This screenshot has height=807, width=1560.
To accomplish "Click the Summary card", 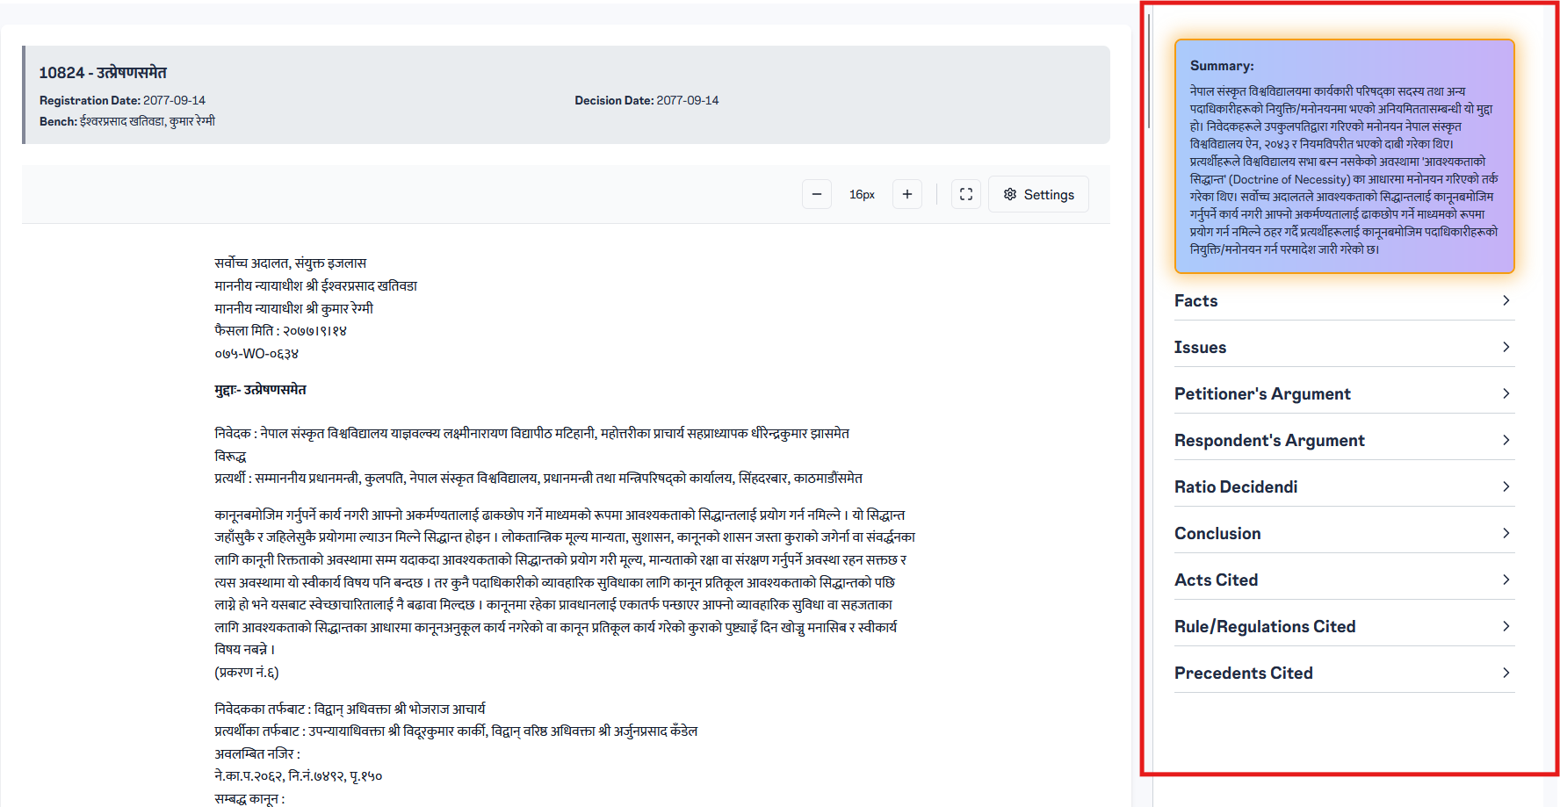I will coord(1344,156).
